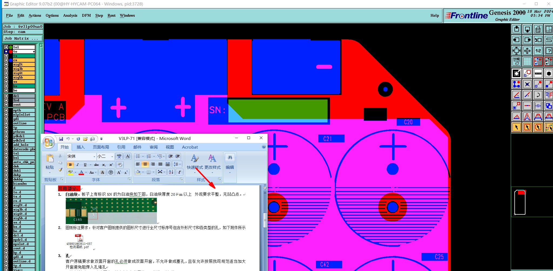Switch to 插入 tab in Word

[81, 147]
